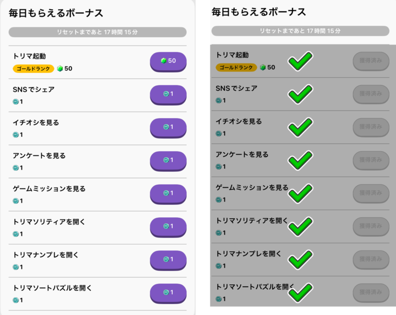Image resolution: width=396 pixels, height=315 pixels.
Task: Claim the 50 gem トリマ起動 bonus button
Action: click(x=168, y=62)
